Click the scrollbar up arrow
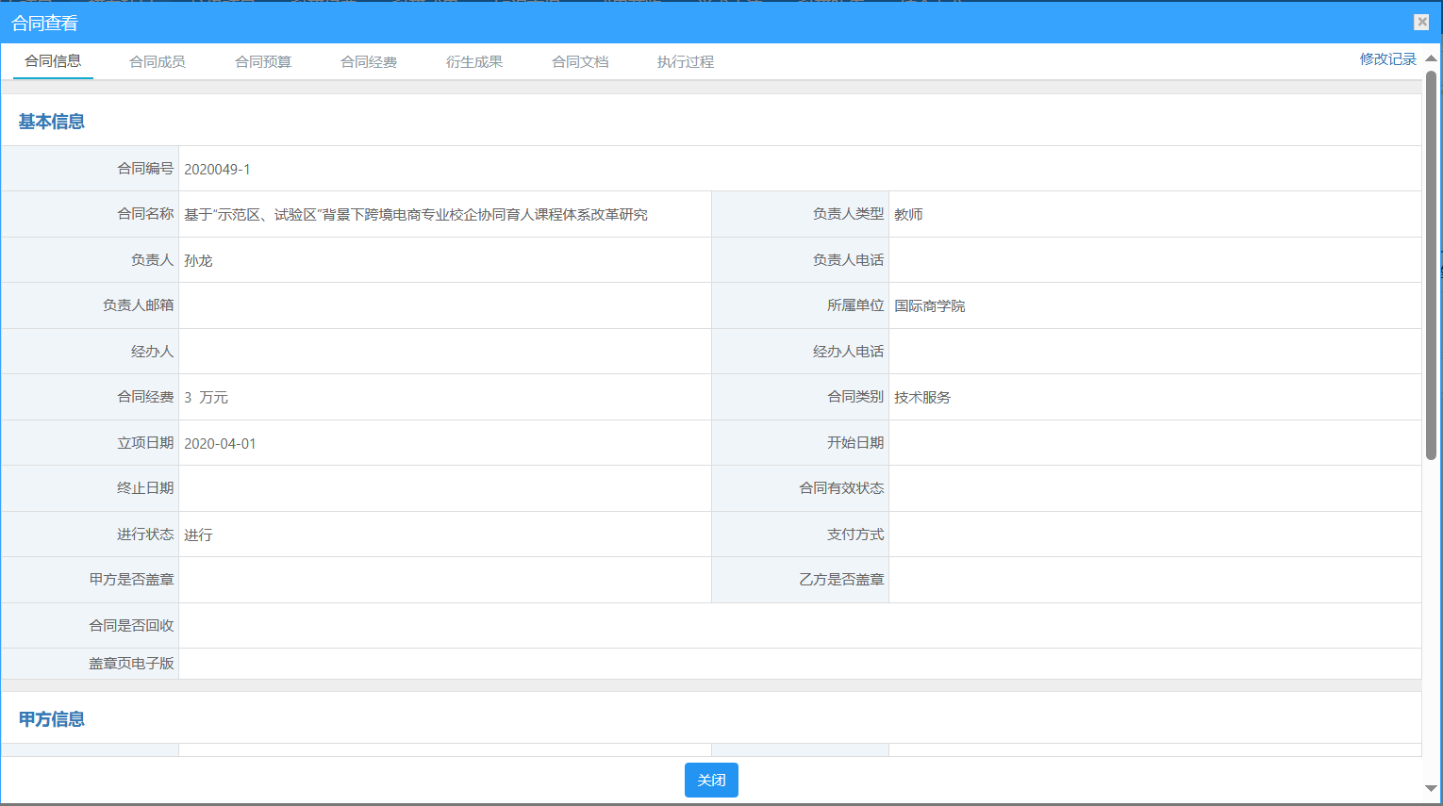Image resolution: width=1443 pixels, height=806 pixels. (1431, 58)
